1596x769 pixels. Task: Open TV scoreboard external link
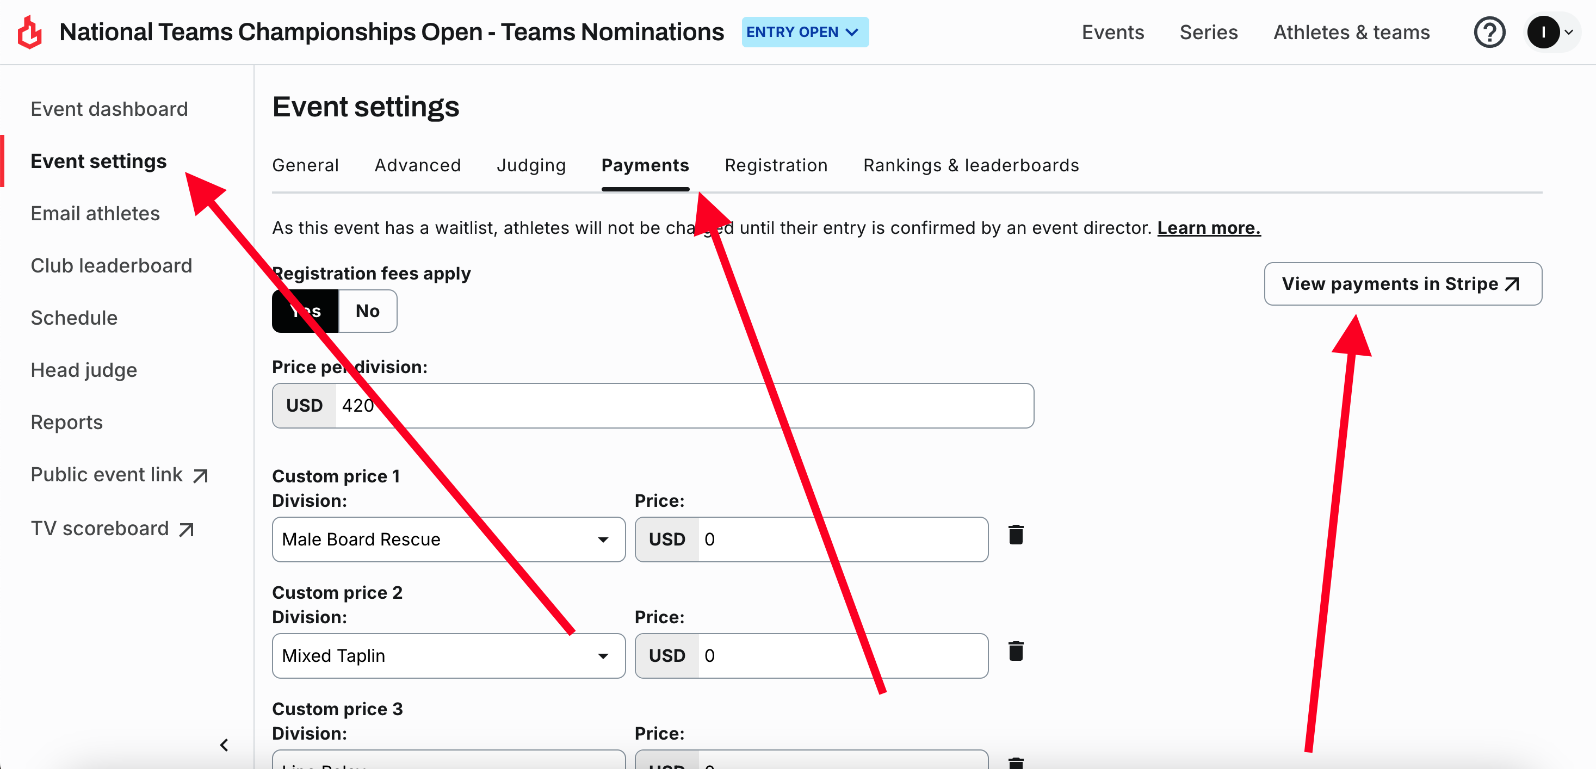[113, 529]
